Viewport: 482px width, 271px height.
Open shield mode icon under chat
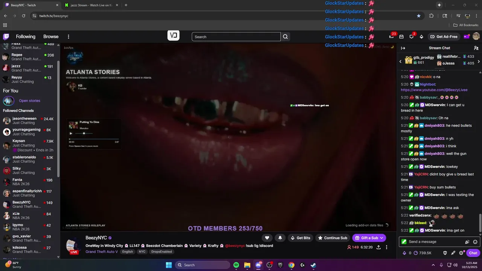(445, 253)
